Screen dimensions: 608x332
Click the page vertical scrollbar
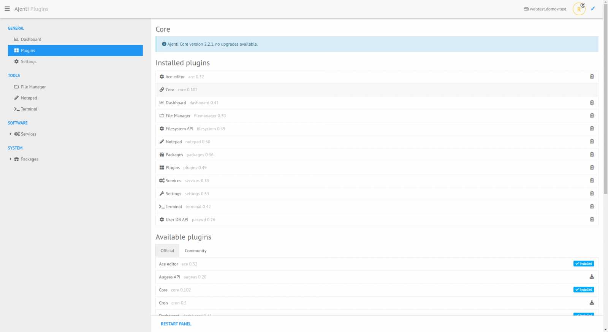(x=605, y=99)
